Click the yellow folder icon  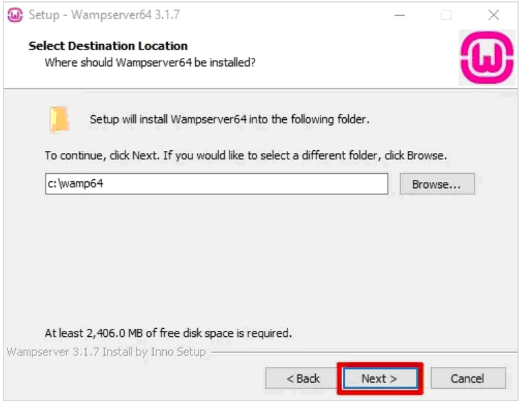click(x=60, y=119)
